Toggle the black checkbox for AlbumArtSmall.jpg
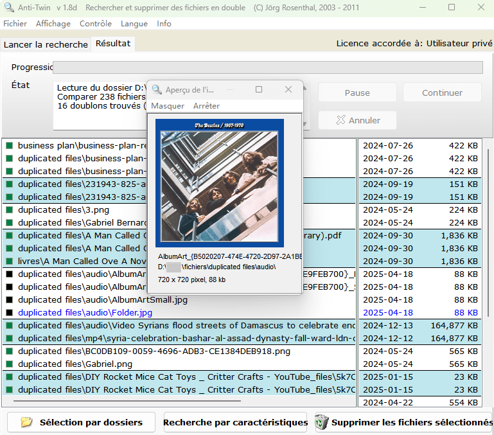 coord(9,300)
